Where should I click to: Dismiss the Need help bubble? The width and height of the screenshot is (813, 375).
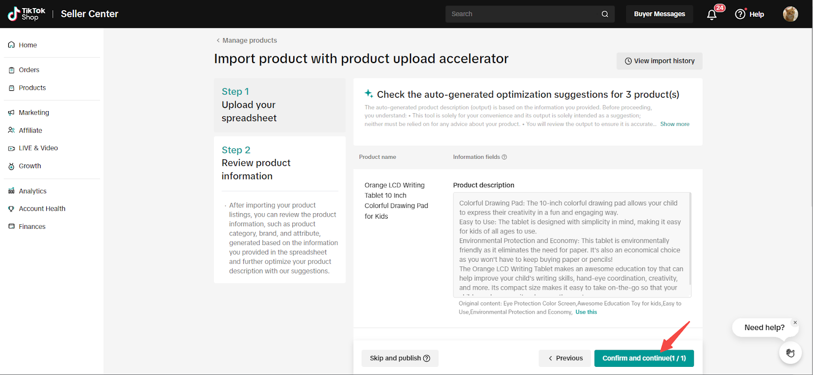pos(795,323)
